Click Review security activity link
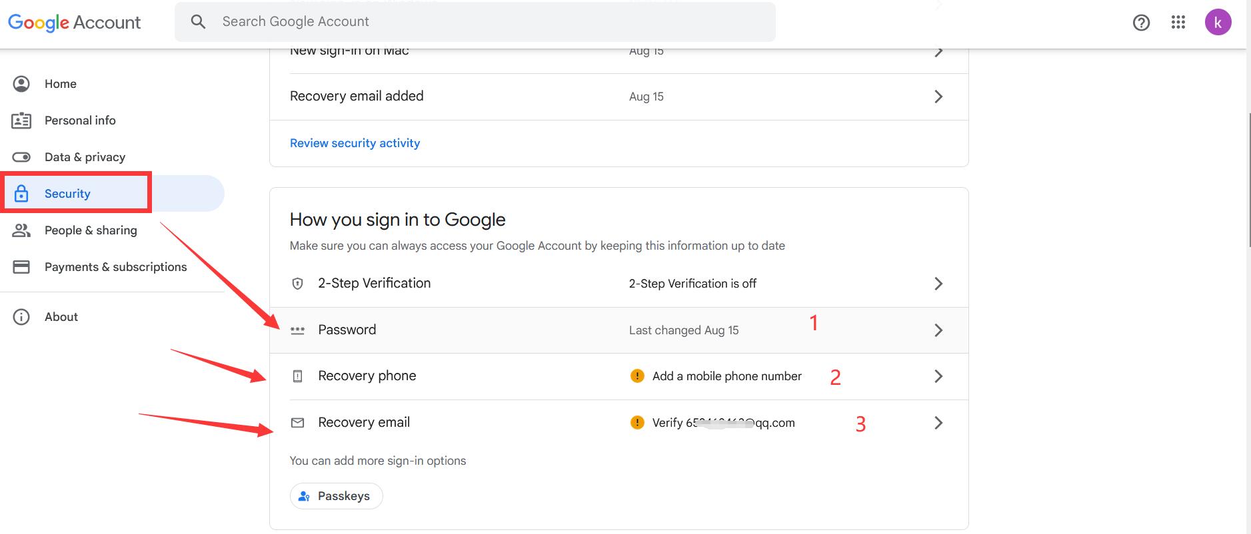1251x534 pixels. pos(355,143)
